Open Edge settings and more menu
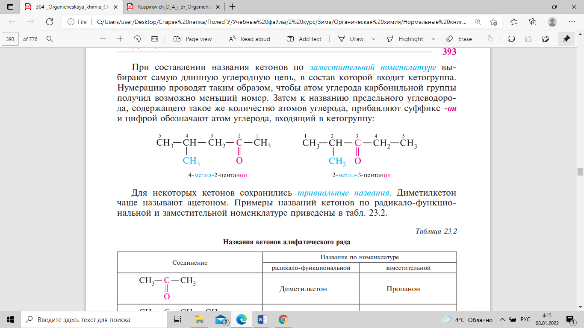Screen dimensions: 584x328 (x=572, y=22)
